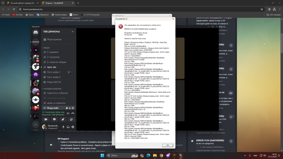Open chat icon of Флуд-войс channel

tap(67, 108)
